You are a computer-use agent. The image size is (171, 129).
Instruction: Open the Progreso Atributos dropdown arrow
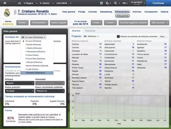(98, 36)
